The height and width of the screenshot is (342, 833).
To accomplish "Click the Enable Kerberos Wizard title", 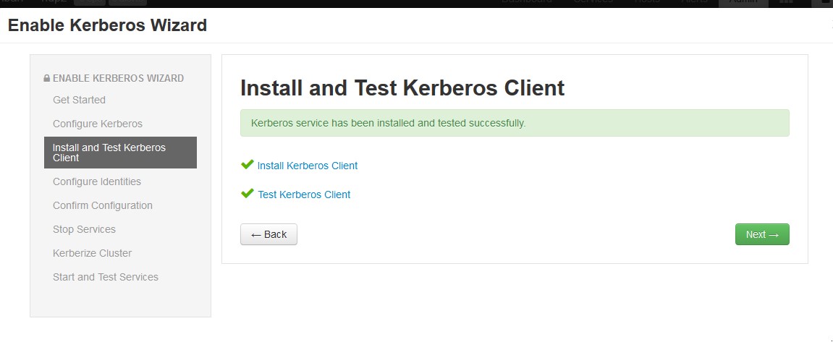I will 107,25.
